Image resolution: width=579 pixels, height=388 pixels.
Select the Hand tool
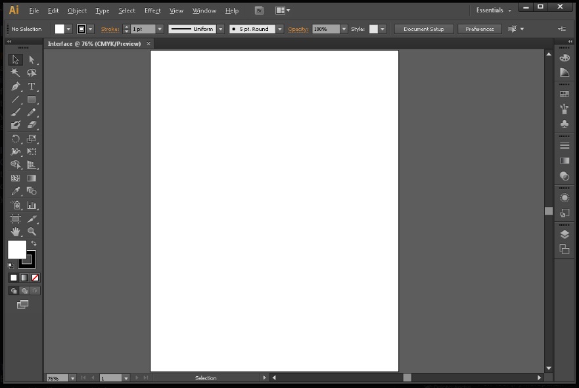point(16,232)
